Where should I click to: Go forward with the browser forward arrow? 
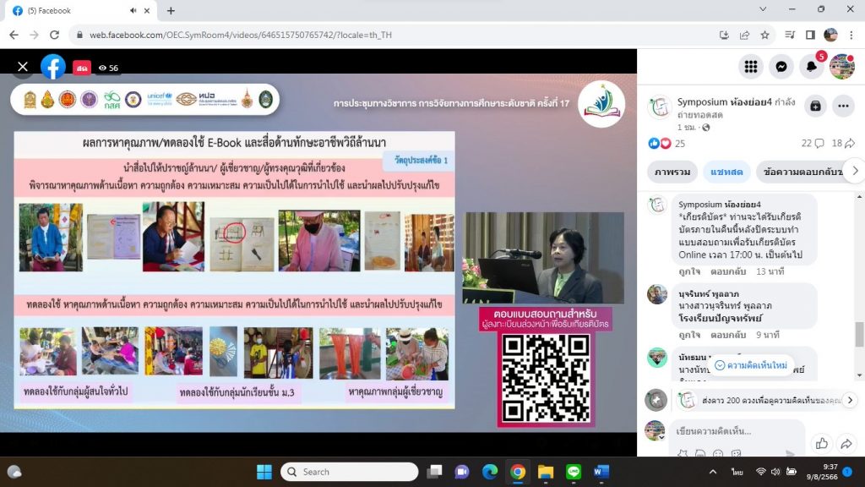pos(34,35)
